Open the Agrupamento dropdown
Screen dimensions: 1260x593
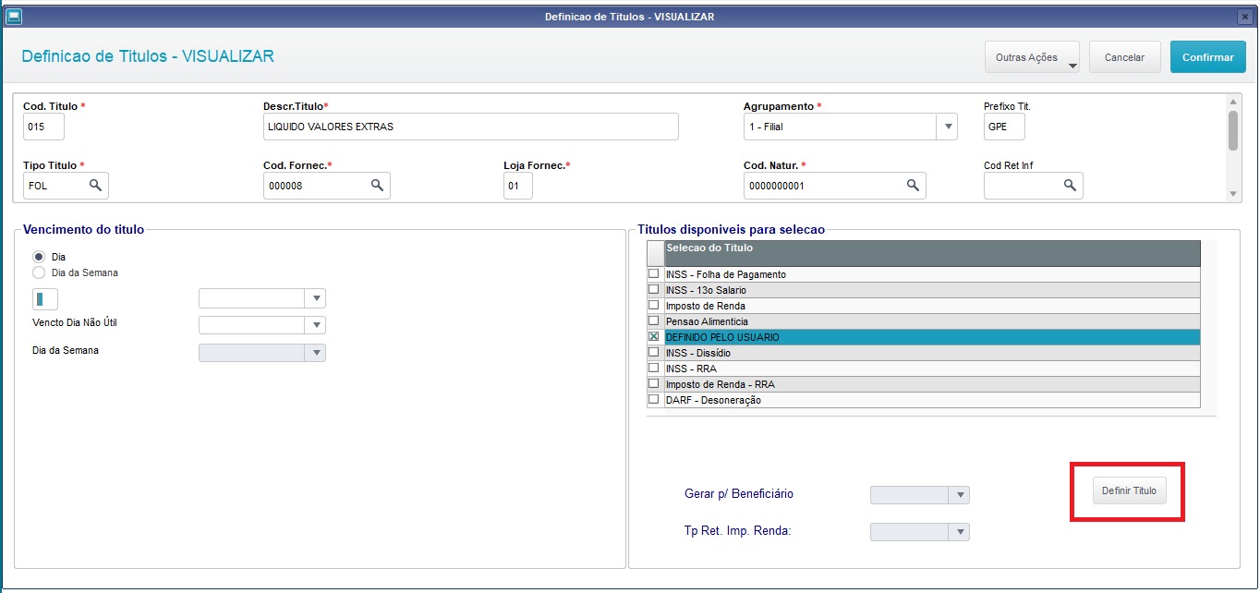point(947,127)
